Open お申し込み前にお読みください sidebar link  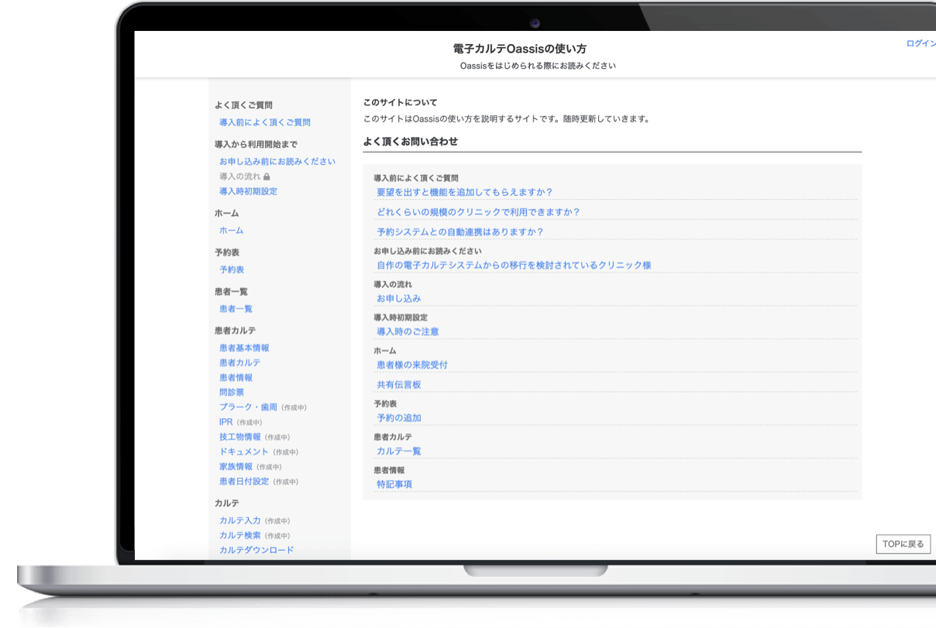[x=277, y=162]
